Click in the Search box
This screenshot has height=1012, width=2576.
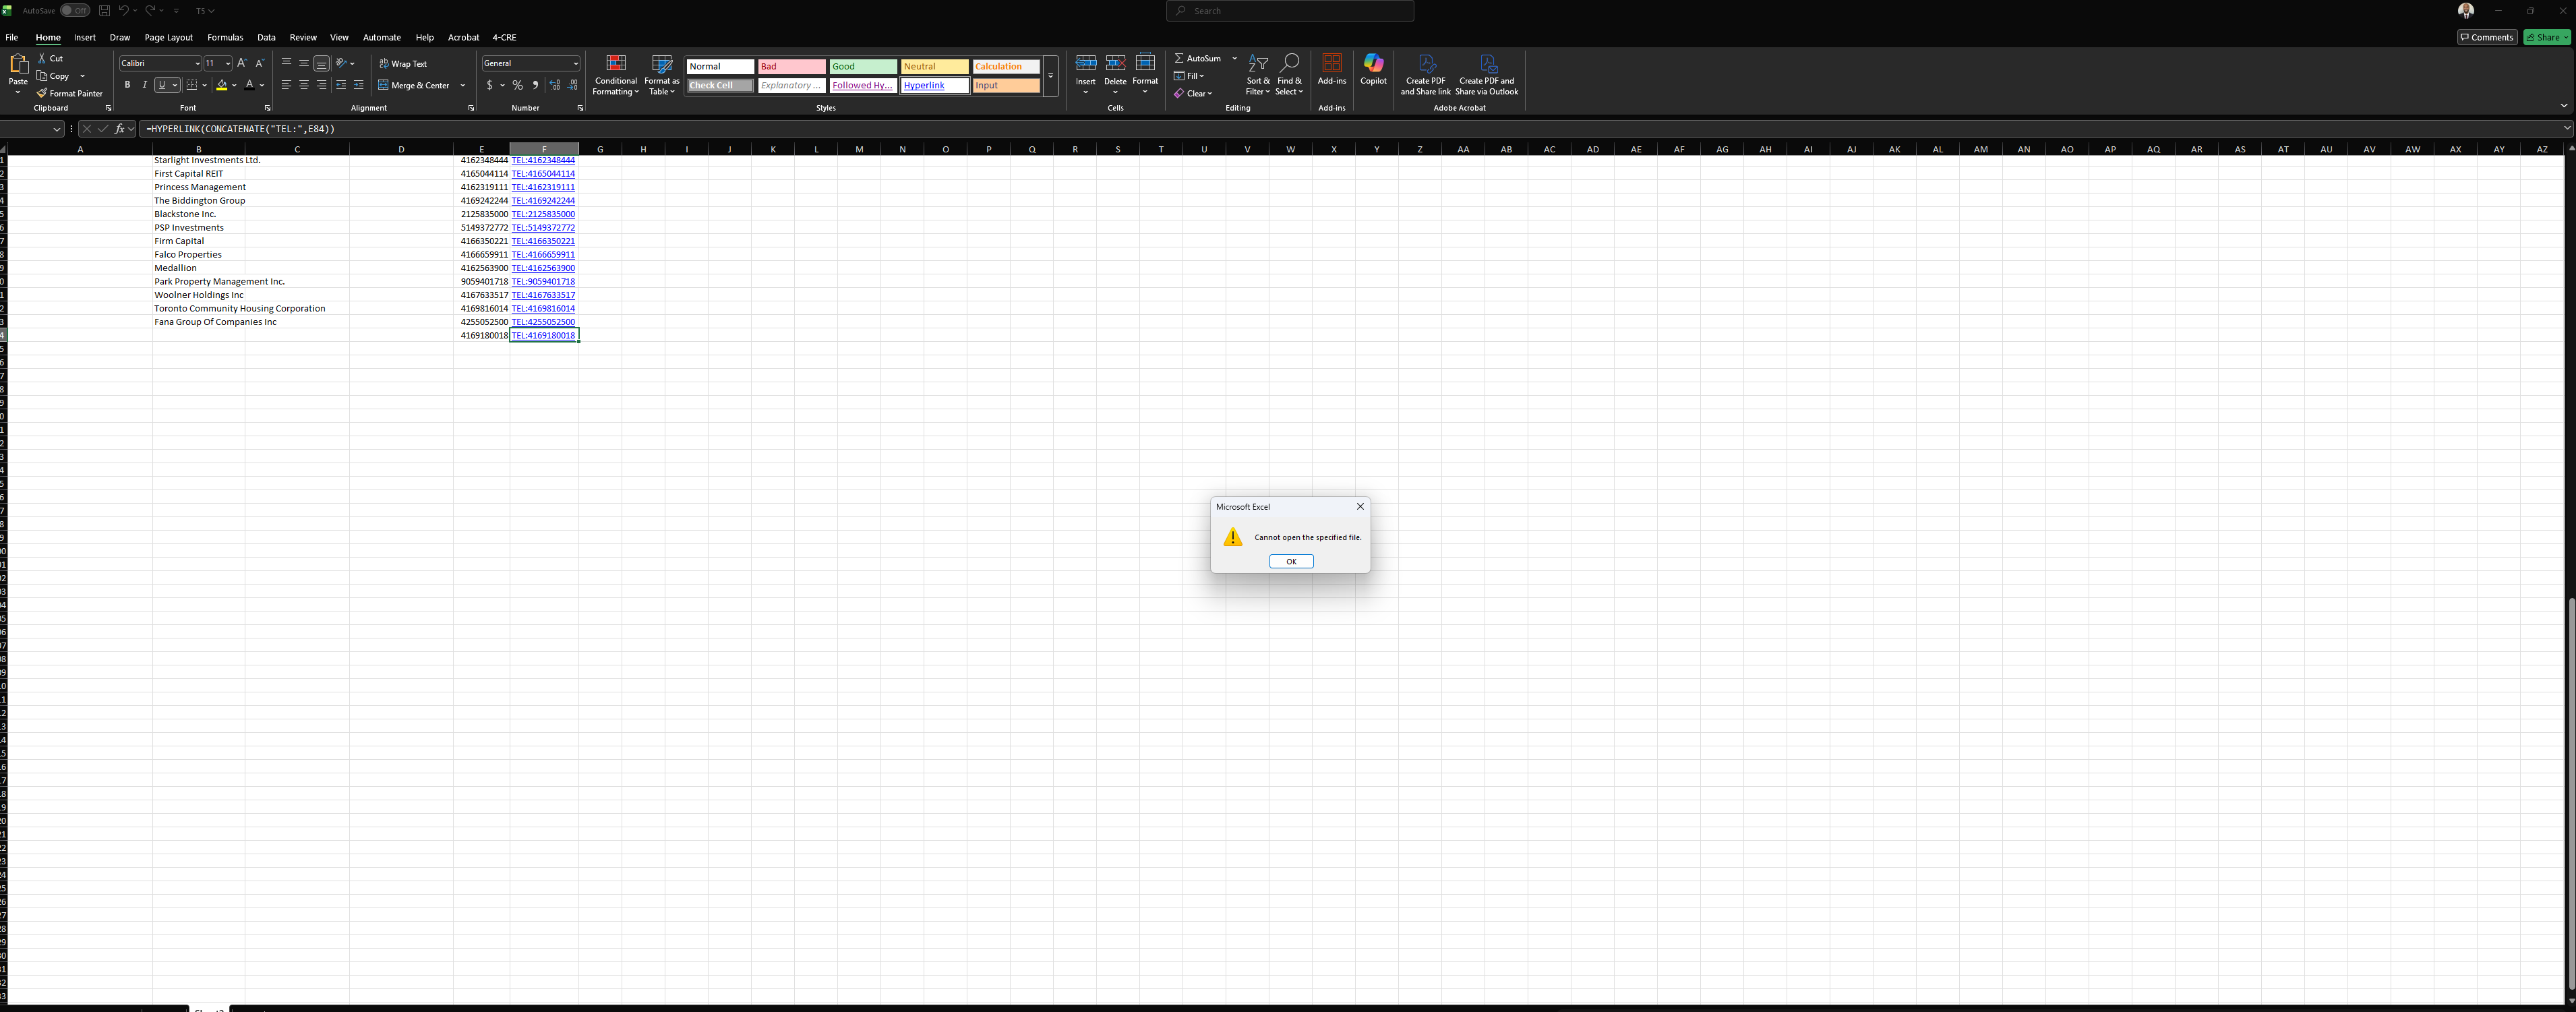(x=1290, y=10)
